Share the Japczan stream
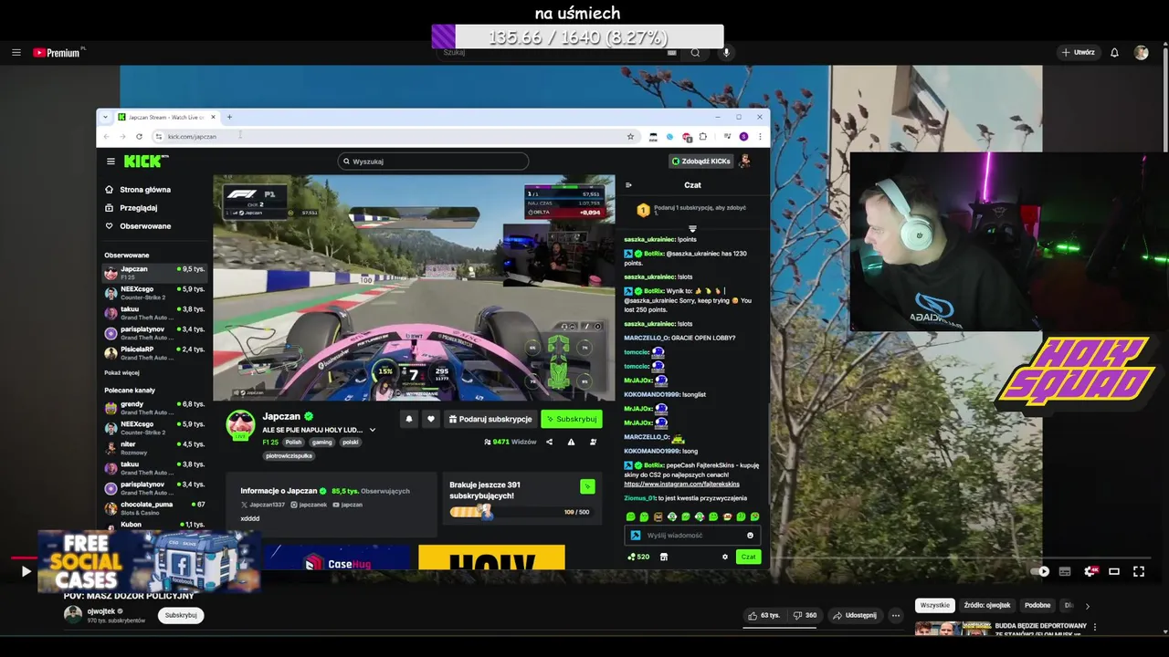This screenshot has height=657, width=1169. pos(549,442)
